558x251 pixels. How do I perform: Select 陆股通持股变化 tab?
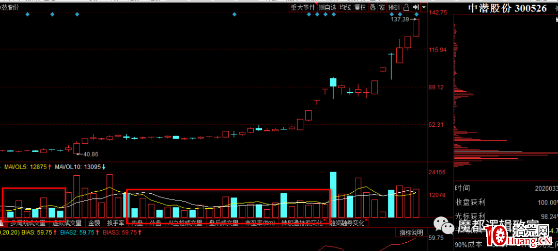303,223
